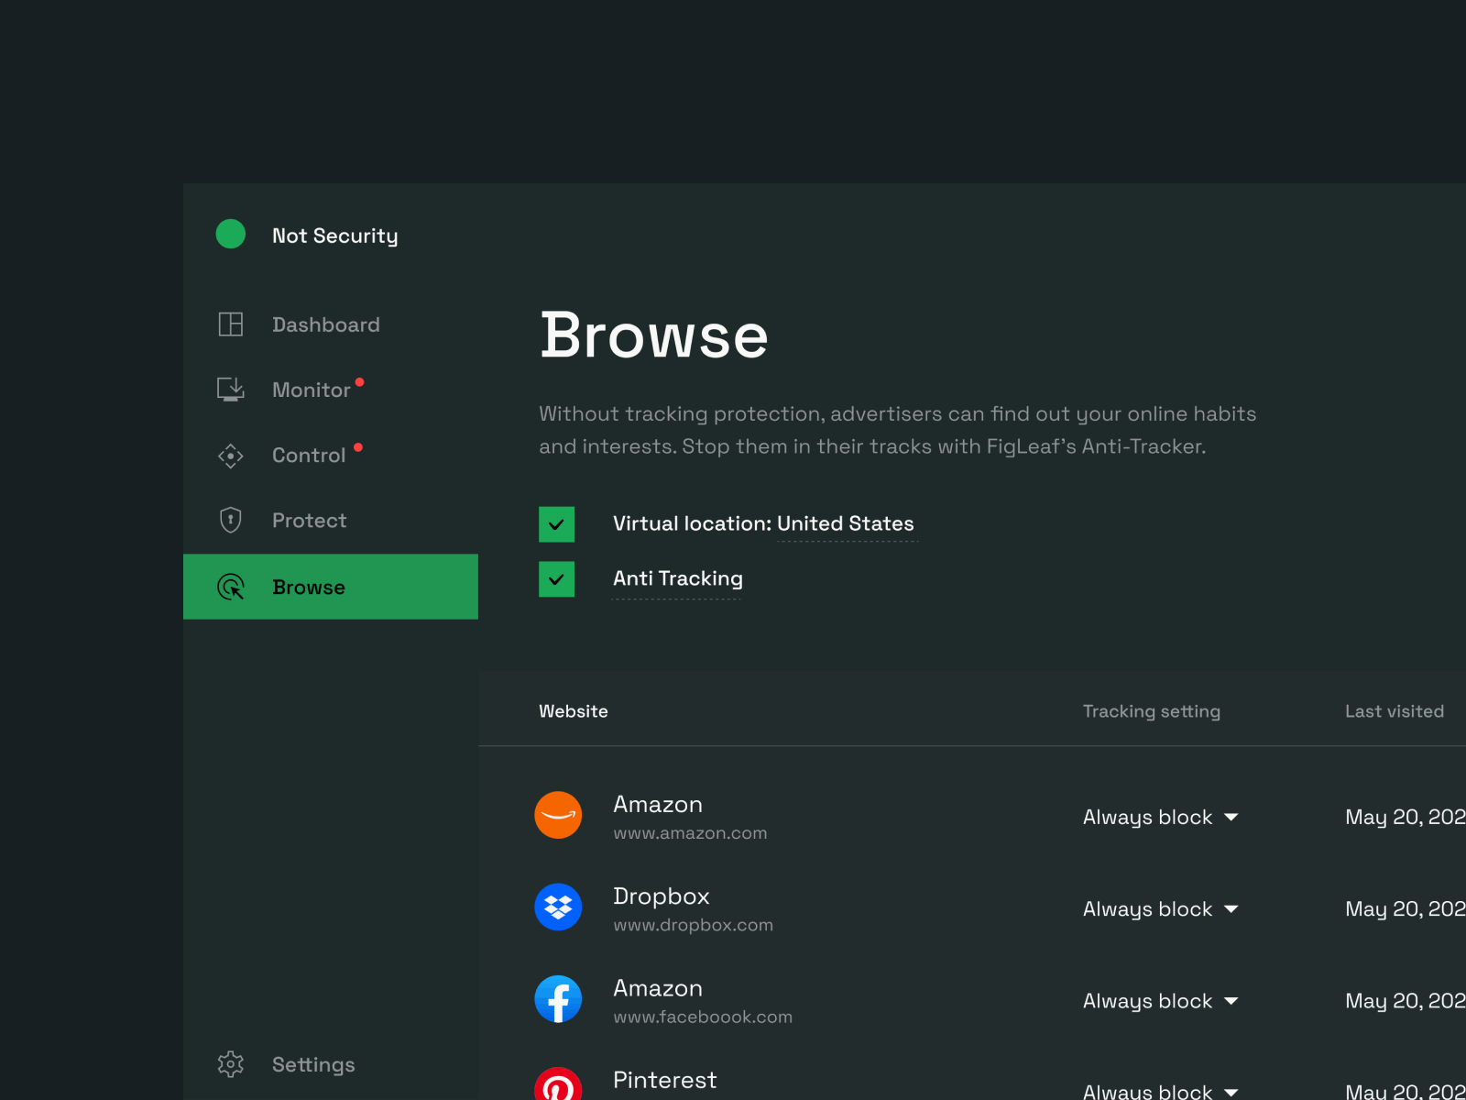Click the Browse cursor icon
Viewport: 1466px width, 1100px height.
[230, 587]
